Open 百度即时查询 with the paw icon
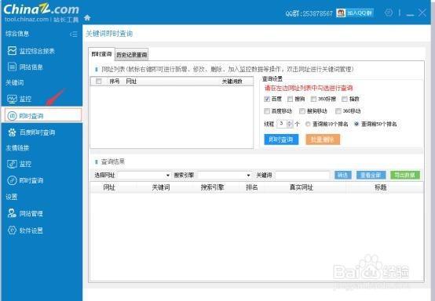Viewport: 435px width, 301px height. [31, 132]
